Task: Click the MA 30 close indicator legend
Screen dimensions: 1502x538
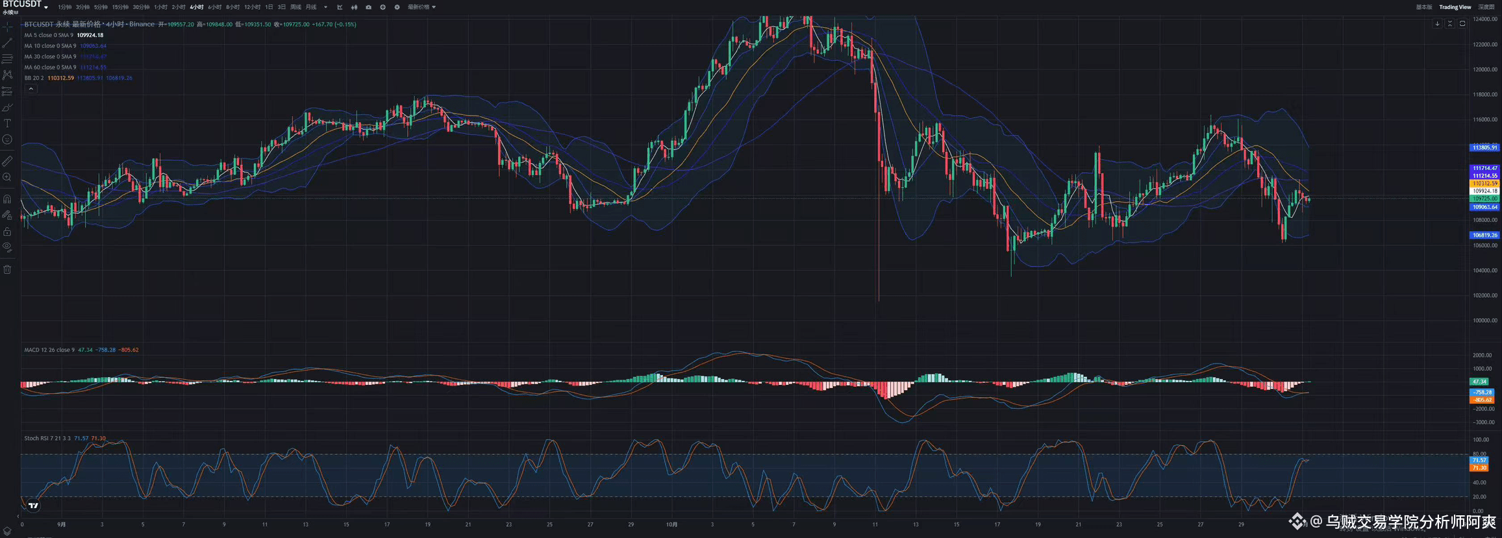Action: tap(66, 56)
